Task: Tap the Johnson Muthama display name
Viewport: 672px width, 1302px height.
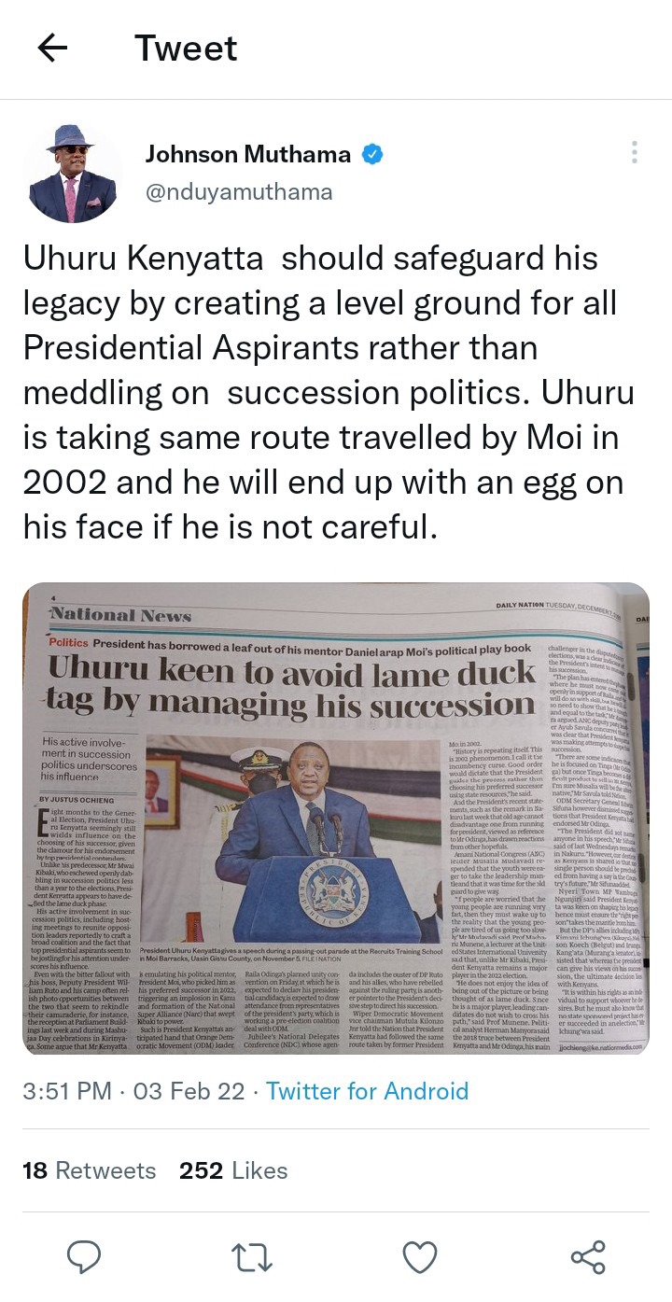Action: point(247,155)
